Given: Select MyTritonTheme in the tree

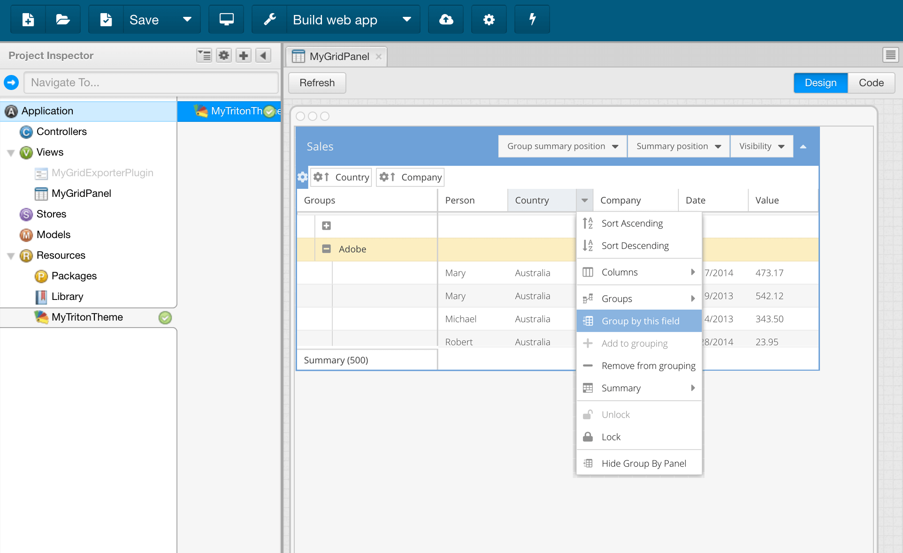Looking at the screenshot, I should coord(87,317).
